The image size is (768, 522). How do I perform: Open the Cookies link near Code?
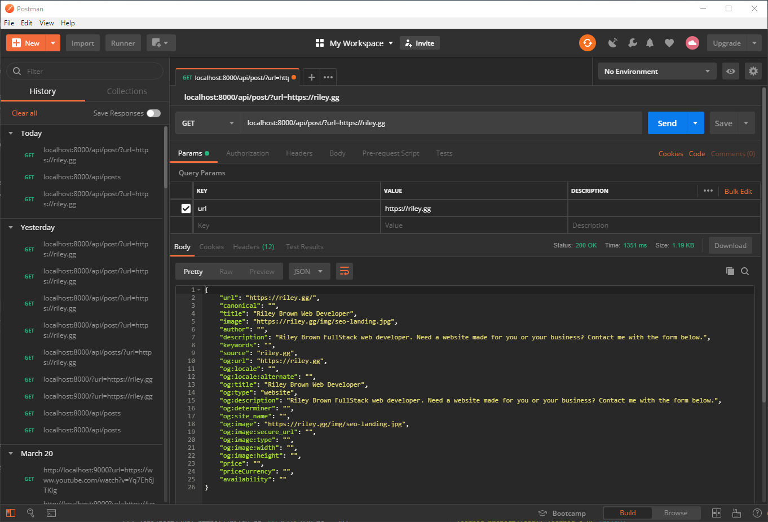coord(670,153)
